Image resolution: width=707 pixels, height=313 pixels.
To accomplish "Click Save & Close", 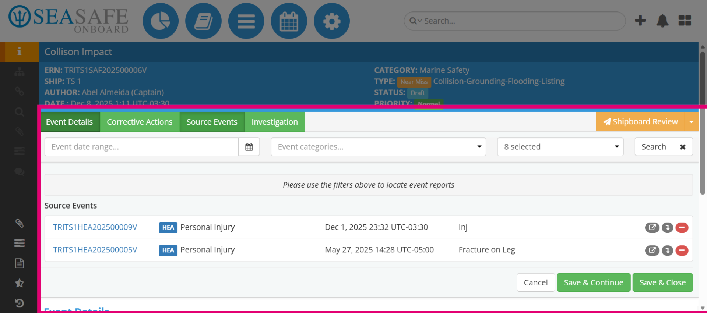I will tap(662, 282).
